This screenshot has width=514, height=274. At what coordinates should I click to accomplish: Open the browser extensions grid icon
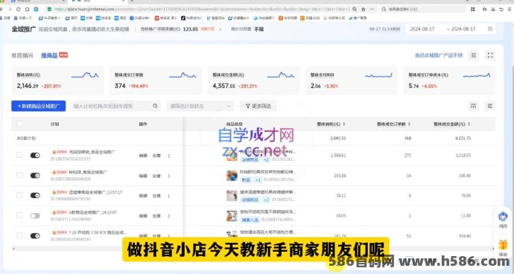(473, 9)
